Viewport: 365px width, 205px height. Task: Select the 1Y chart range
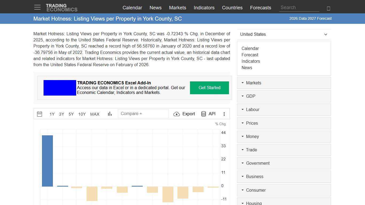pos(52,114)
